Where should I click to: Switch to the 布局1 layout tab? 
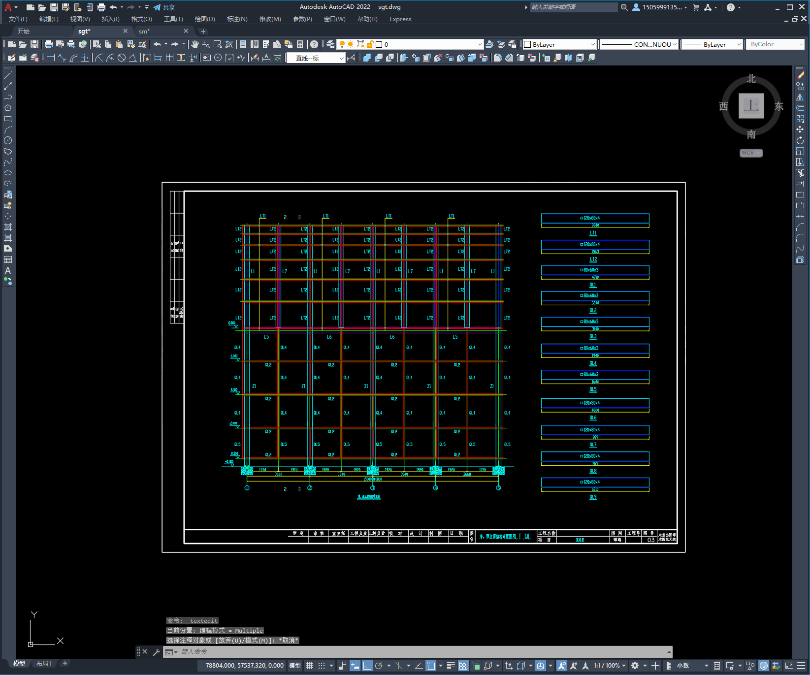[x=43, y=664]
